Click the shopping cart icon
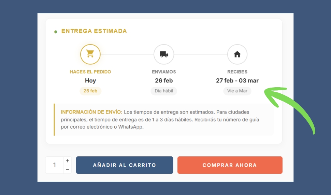The height and width of the screenshot is (195, 331). click(x=90, y=54)
